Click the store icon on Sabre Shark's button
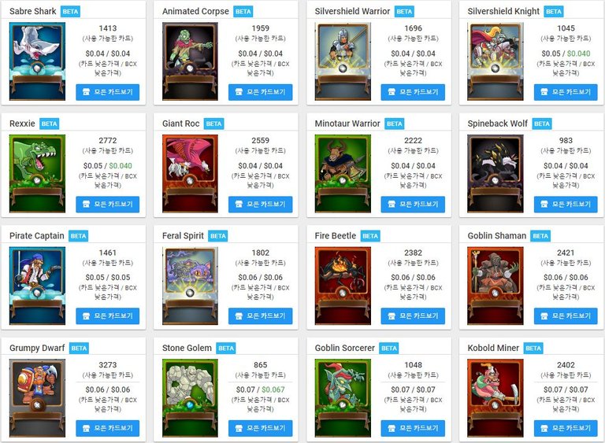The width and height of the screenshot is (605, 443). (x=86, y=92)
